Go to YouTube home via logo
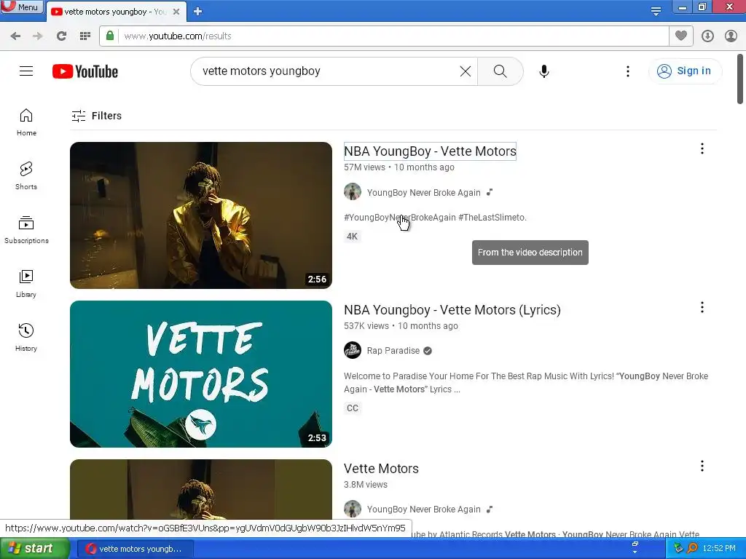 [85, 71]
